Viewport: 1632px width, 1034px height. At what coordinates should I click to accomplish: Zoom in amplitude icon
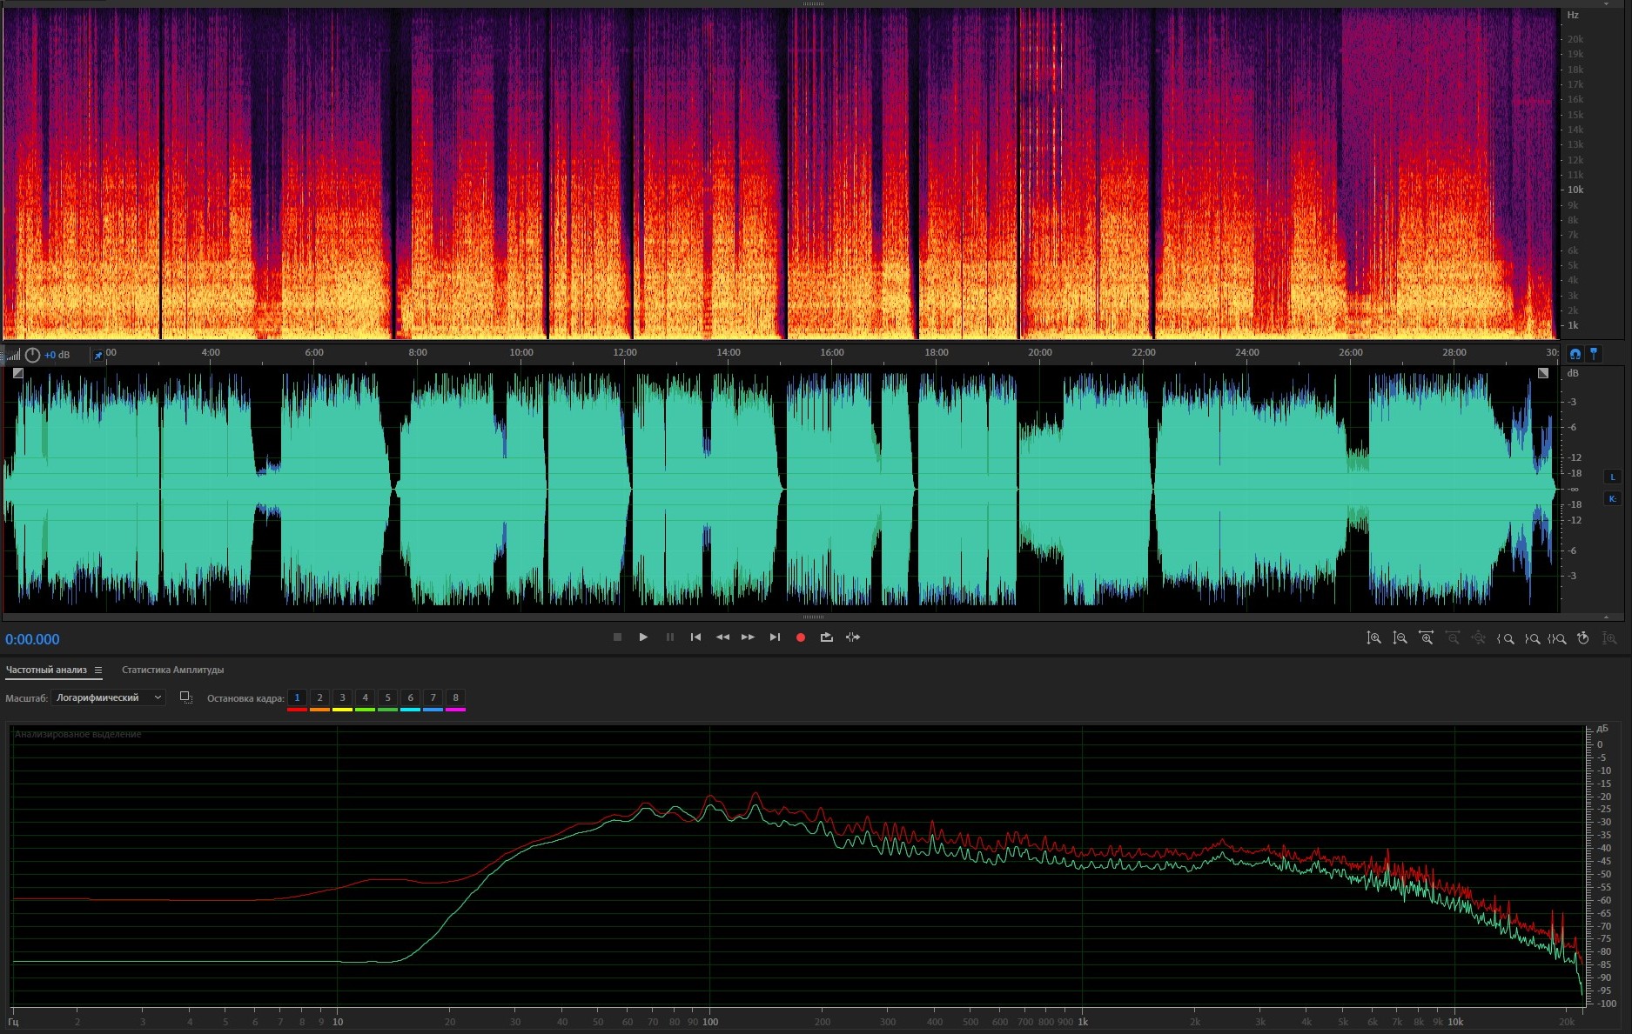1373,638
